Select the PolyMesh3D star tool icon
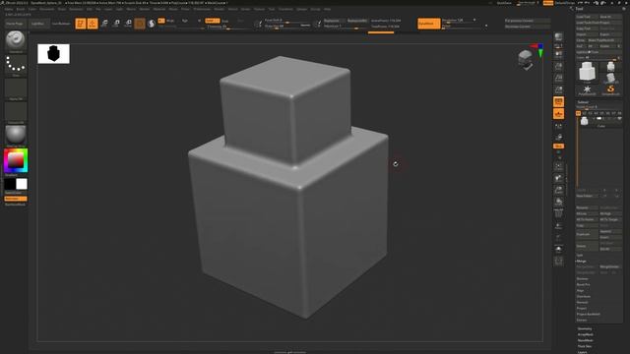Screen dimensions: 630x354 (x=587, y=89)
